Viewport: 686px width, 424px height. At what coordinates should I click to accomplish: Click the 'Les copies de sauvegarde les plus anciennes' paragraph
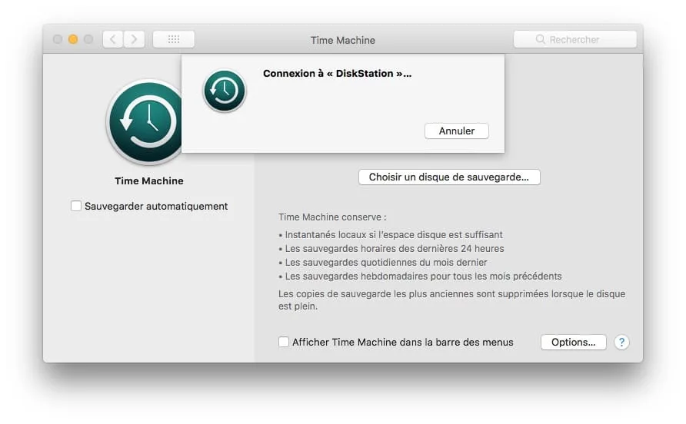point(452,300)
